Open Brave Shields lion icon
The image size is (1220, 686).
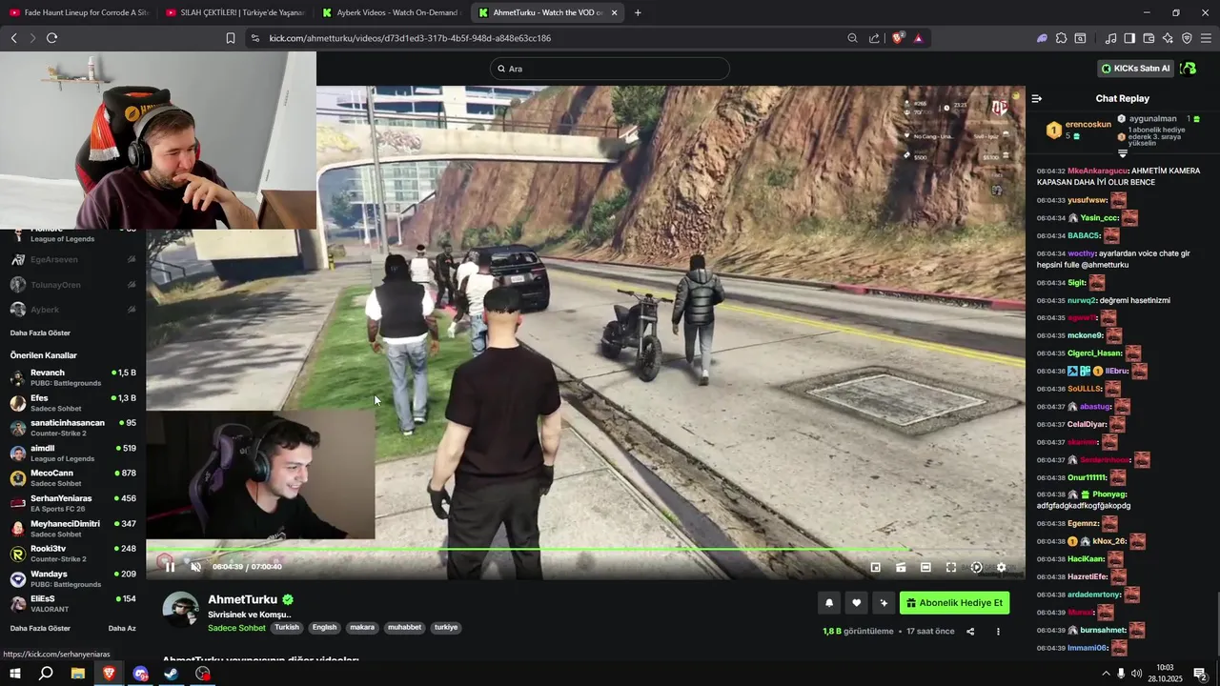898,38
